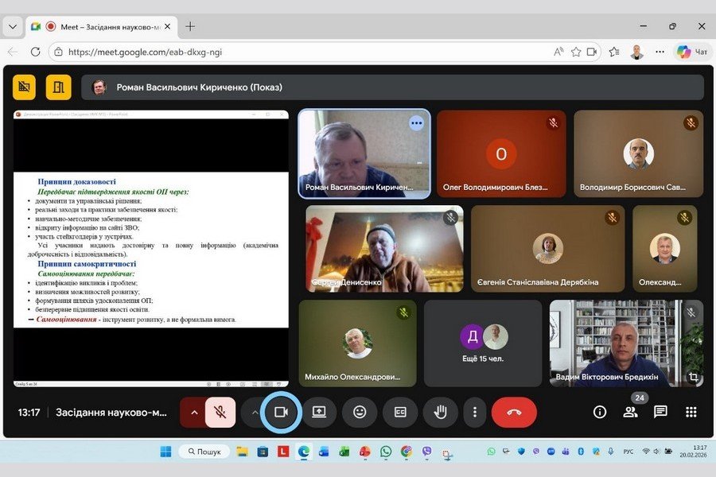Open the "Ещё 15 чел." participants tile
This screenshot has width=716, height=477.
click(x=484, y=343)
